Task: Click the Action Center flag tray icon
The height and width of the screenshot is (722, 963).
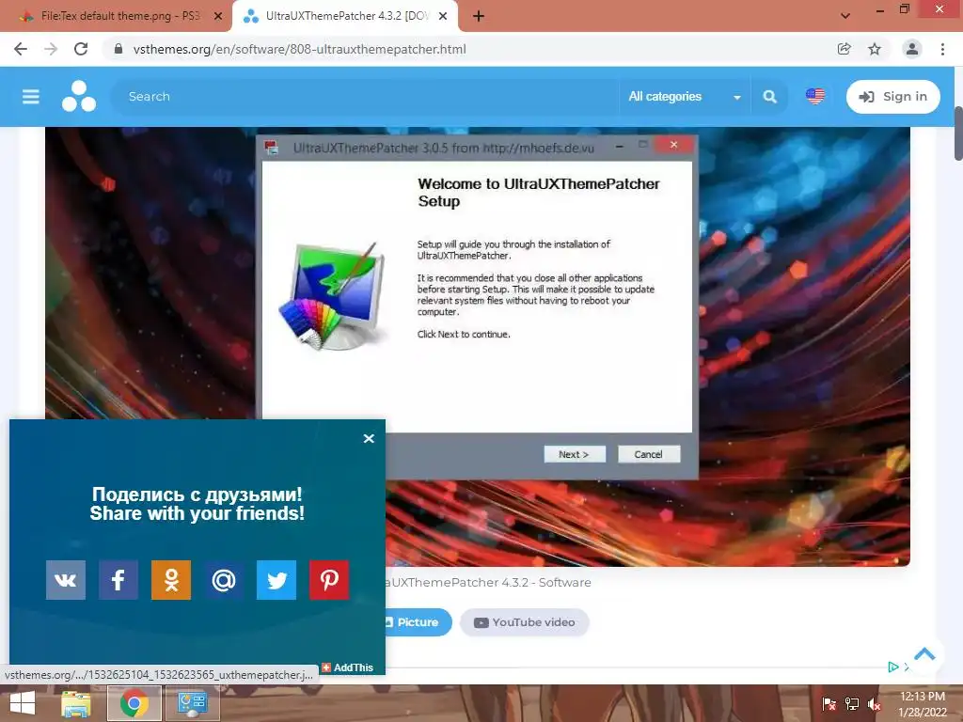Action: coord(829,703)
